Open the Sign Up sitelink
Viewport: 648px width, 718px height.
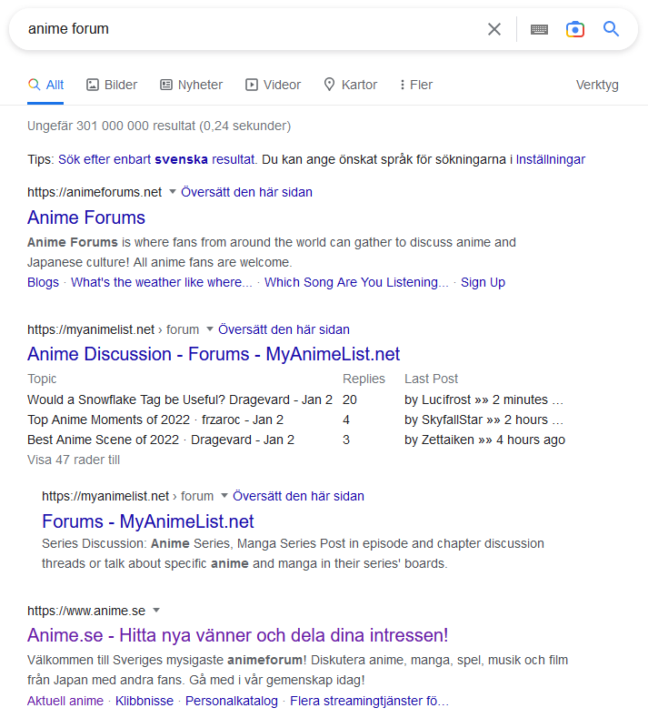pos(483,282)
